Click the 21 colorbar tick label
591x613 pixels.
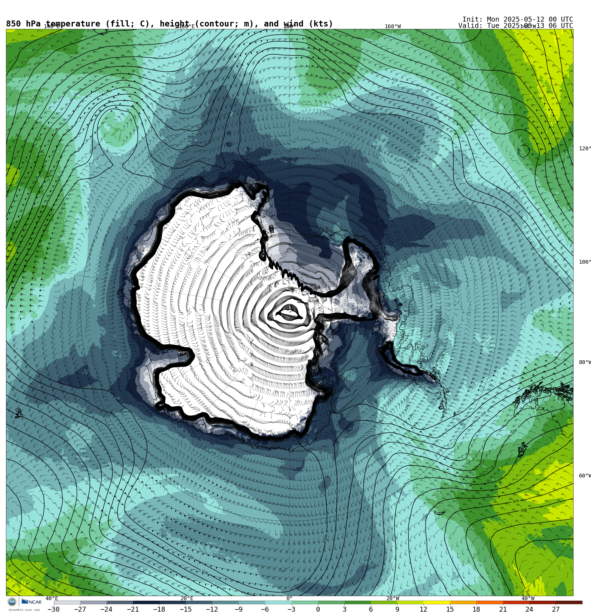[x=503, y=609]
